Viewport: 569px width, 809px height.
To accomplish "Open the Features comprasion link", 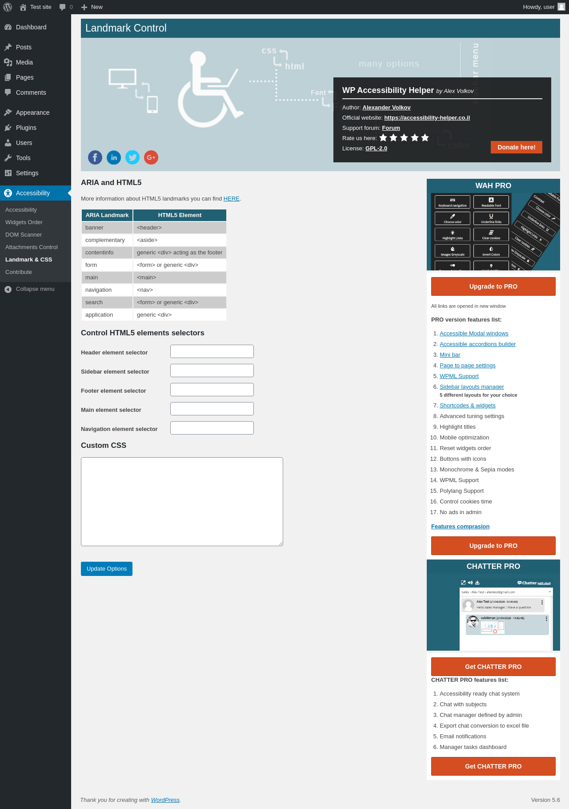I will (x=460, y=527).
